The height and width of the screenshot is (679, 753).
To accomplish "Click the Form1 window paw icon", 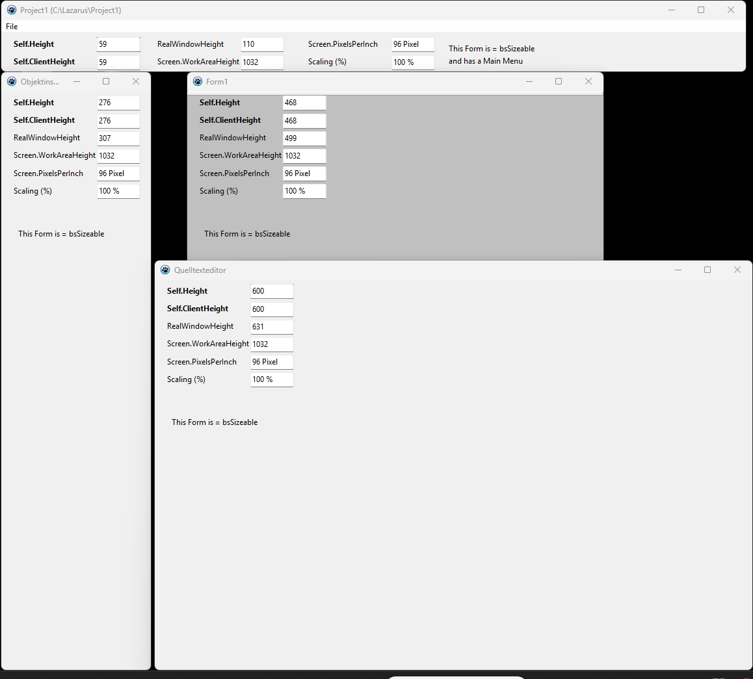I will (x=197, y=81).
